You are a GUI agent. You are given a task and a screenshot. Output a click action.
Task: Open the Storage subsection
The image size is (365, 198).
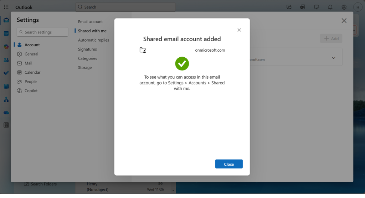click(x=85, y=67)
